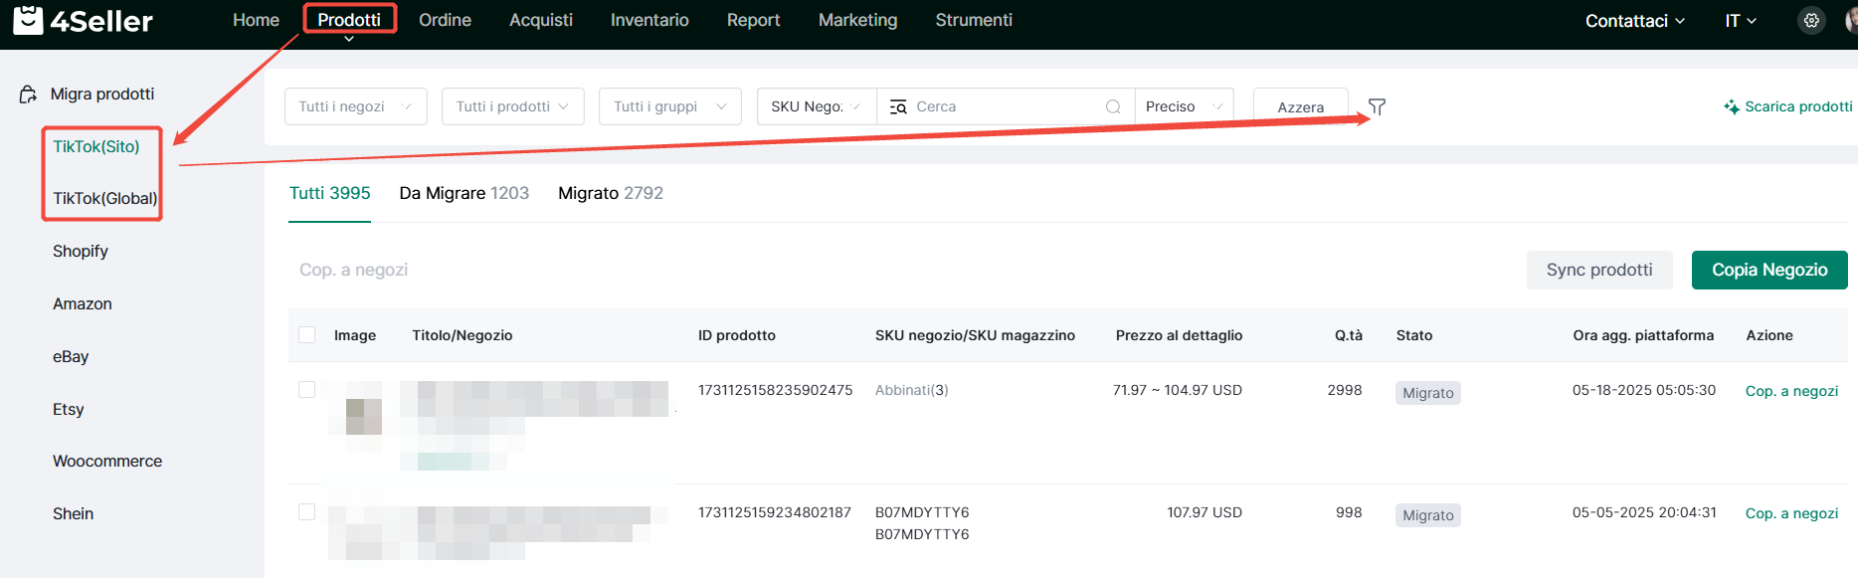Click the Migrato status in the second row
Screen dimensions: 1858x578
pos(1428,515)
